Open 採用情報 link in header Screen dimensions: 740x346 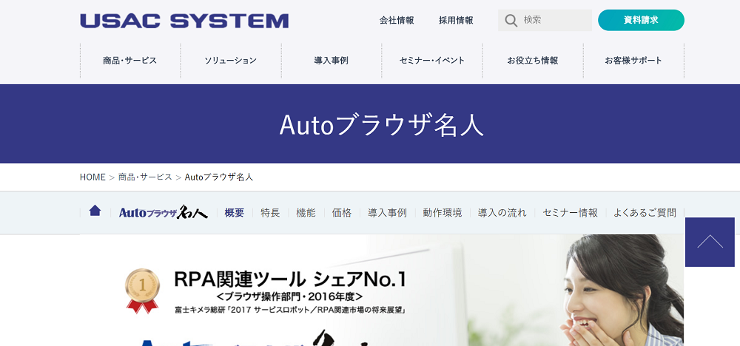point(456,20)
